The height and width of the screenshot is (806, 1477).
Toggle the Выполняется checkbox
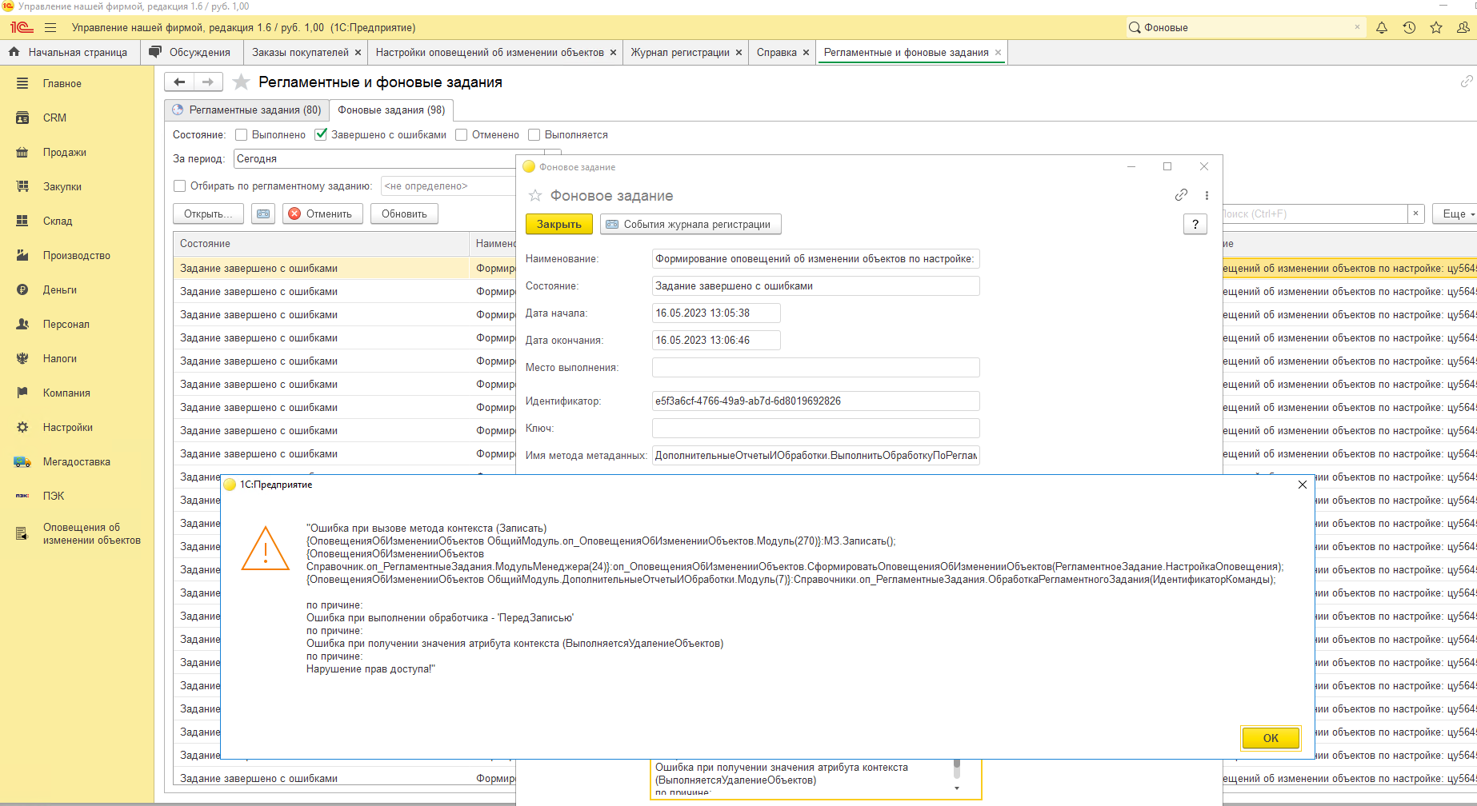tap(534, 134)
